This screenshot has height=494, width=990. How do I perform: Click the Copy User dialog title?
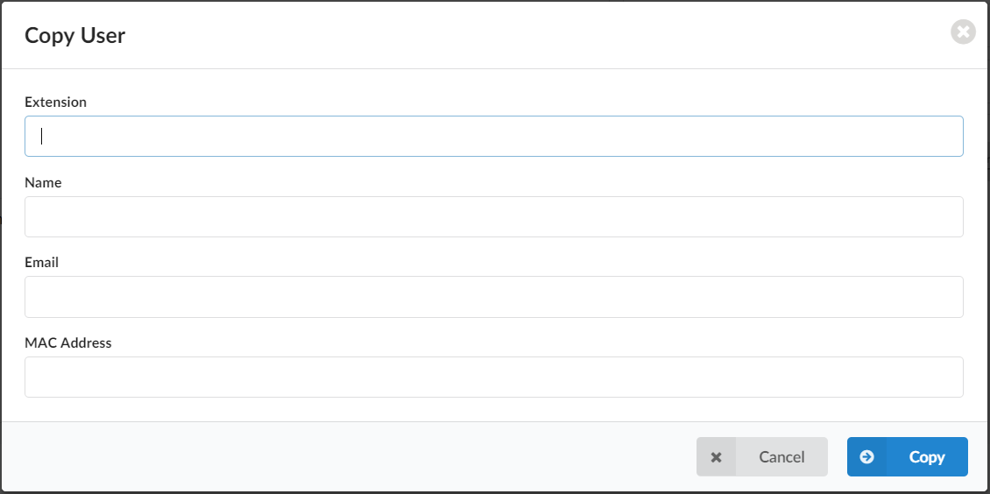[75, 35]
